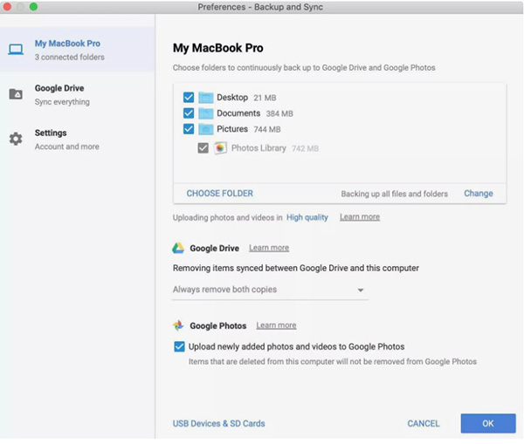The height and width of the screenshot is (444, 524).
Task: Click the Documents folder icon
Action: (206, 113)
